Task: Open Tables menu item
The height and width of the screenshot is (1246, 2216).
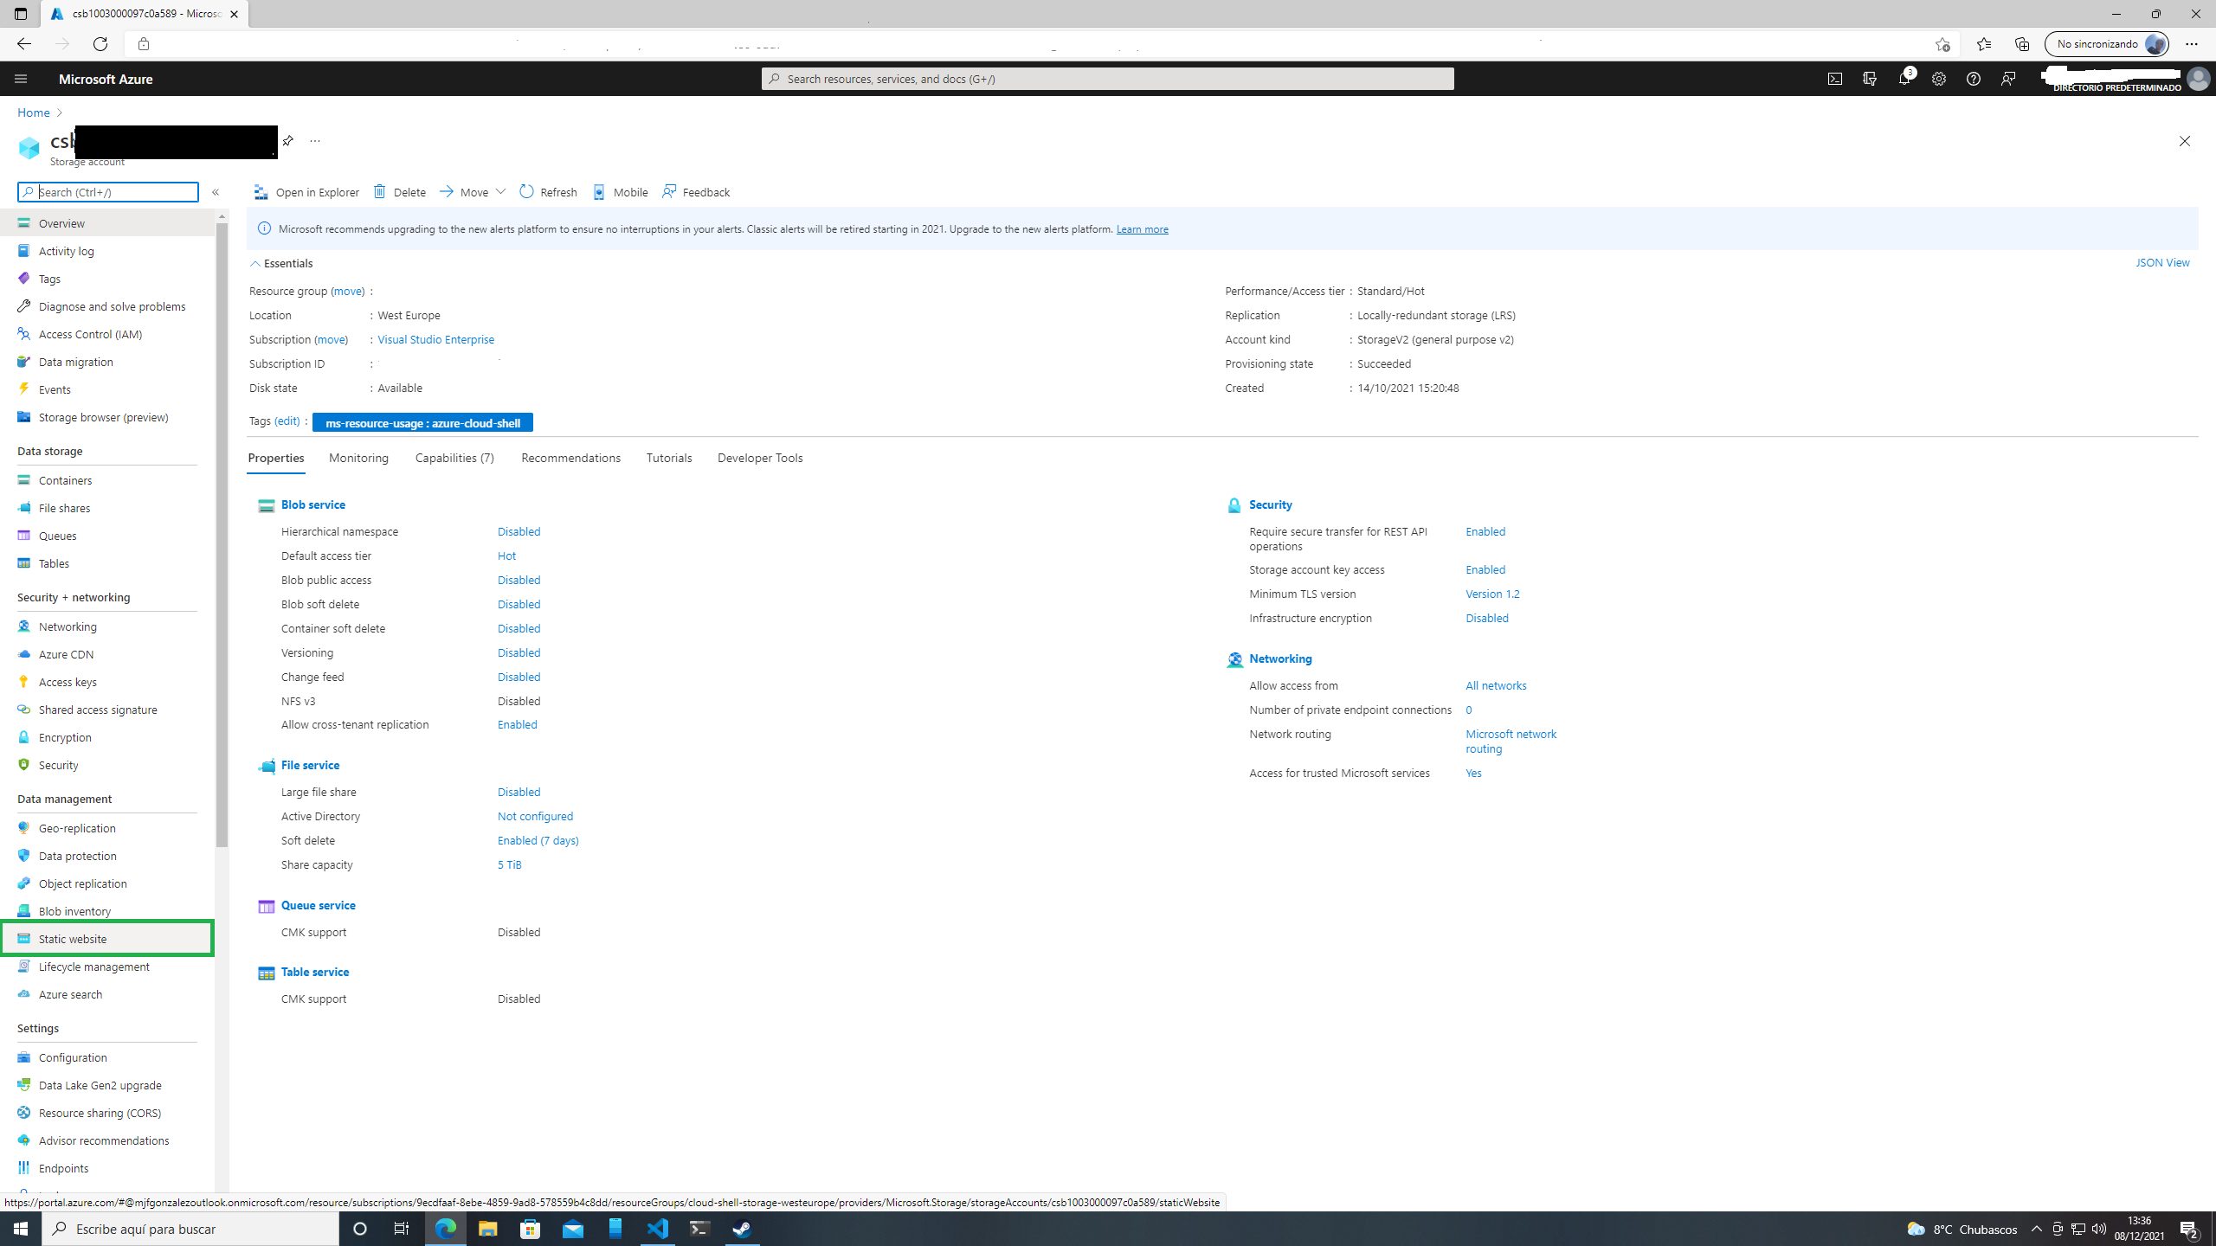Action: 107,563
